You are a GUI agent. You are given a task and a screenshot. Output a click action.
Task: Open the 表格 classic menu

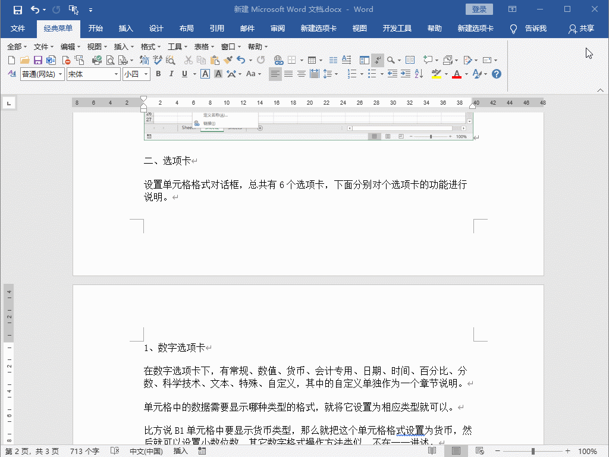pos(204,46)
